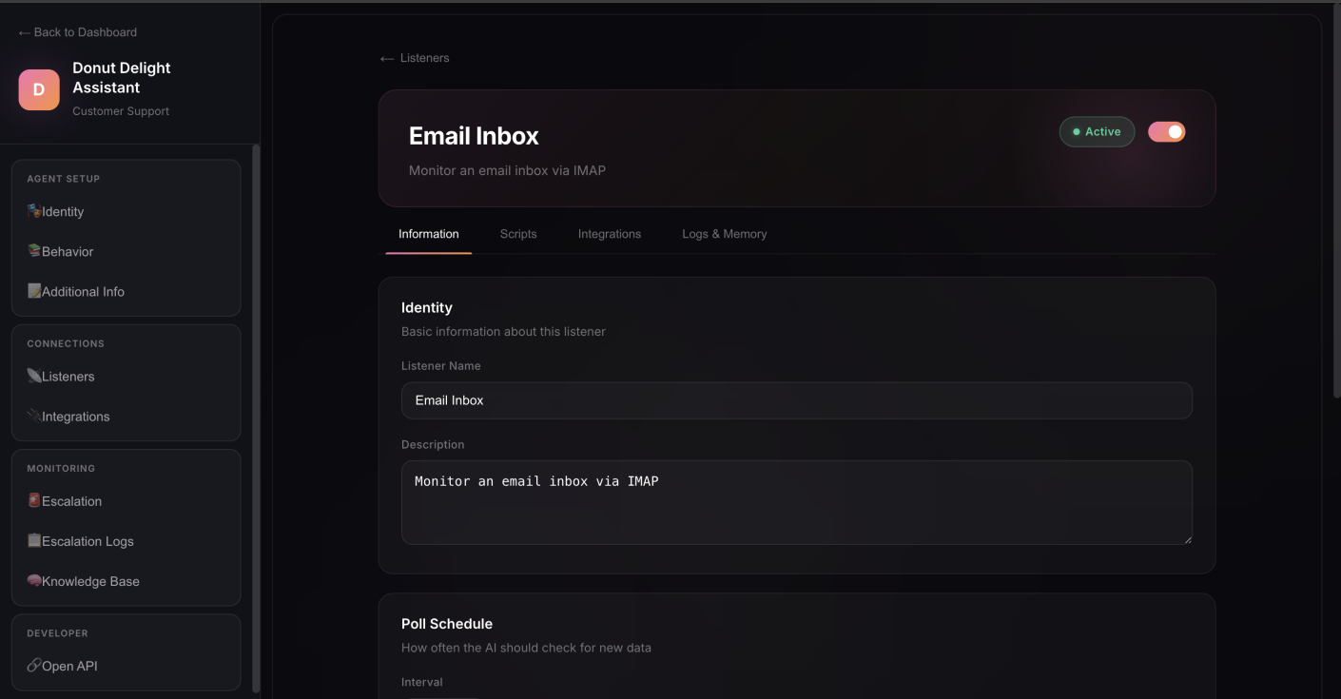The height and width of the screenshot is (699, 1341).
Task: Select the Integrations tab for this listener
Action: point(609,233)
